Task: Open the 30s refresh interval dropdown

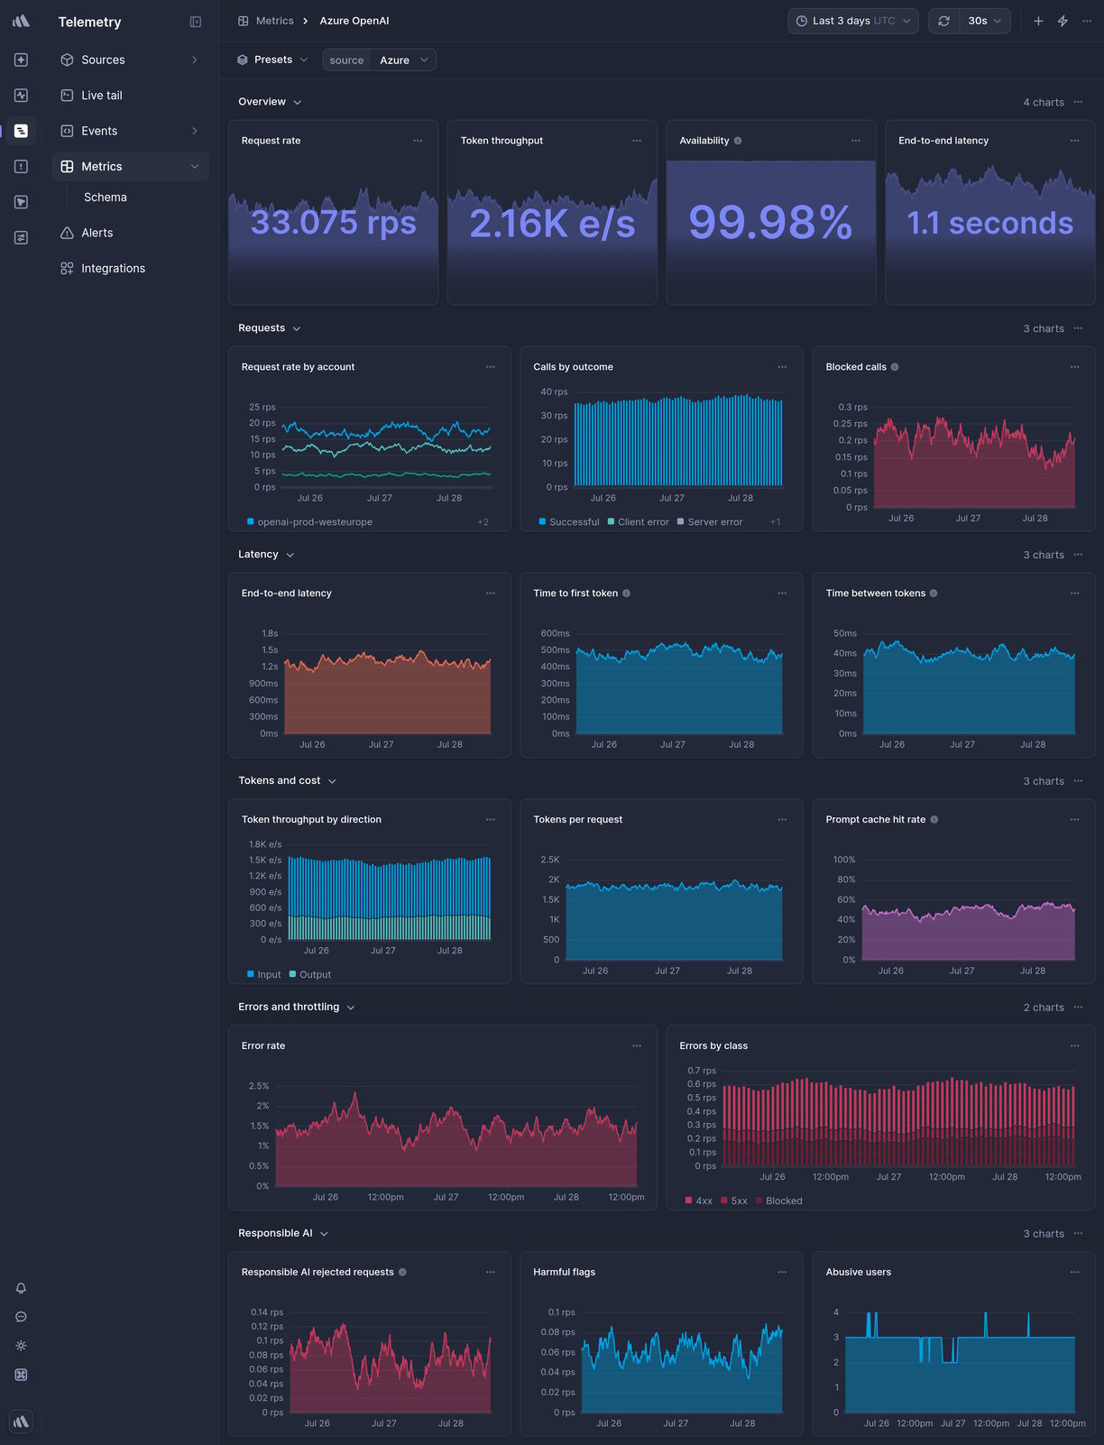Action: 985,21
